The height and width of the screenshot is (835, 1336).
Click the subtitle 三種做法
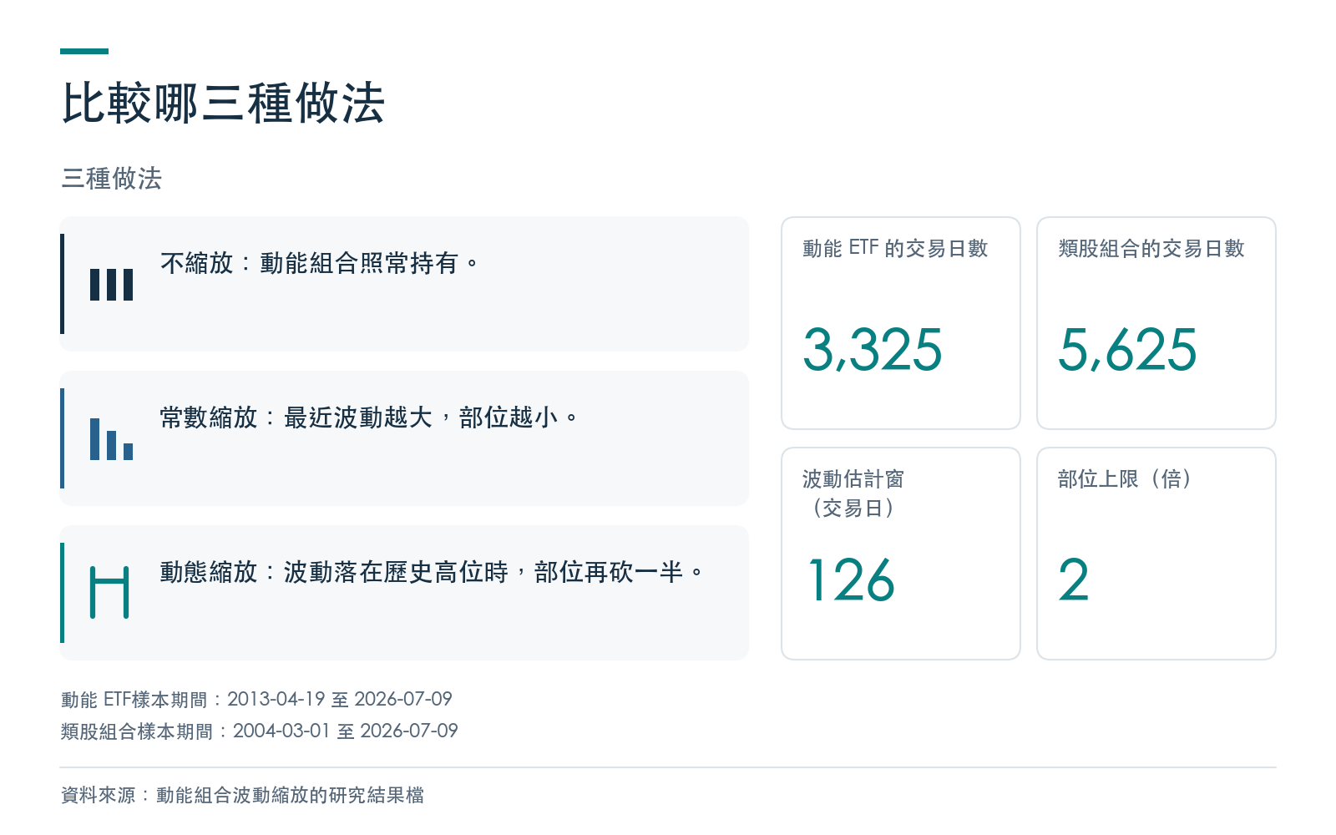click(111, 178)
